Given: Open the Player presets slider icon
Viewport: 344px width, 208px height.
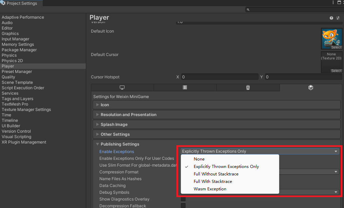Looking at the screenshot, I should 338,18.
